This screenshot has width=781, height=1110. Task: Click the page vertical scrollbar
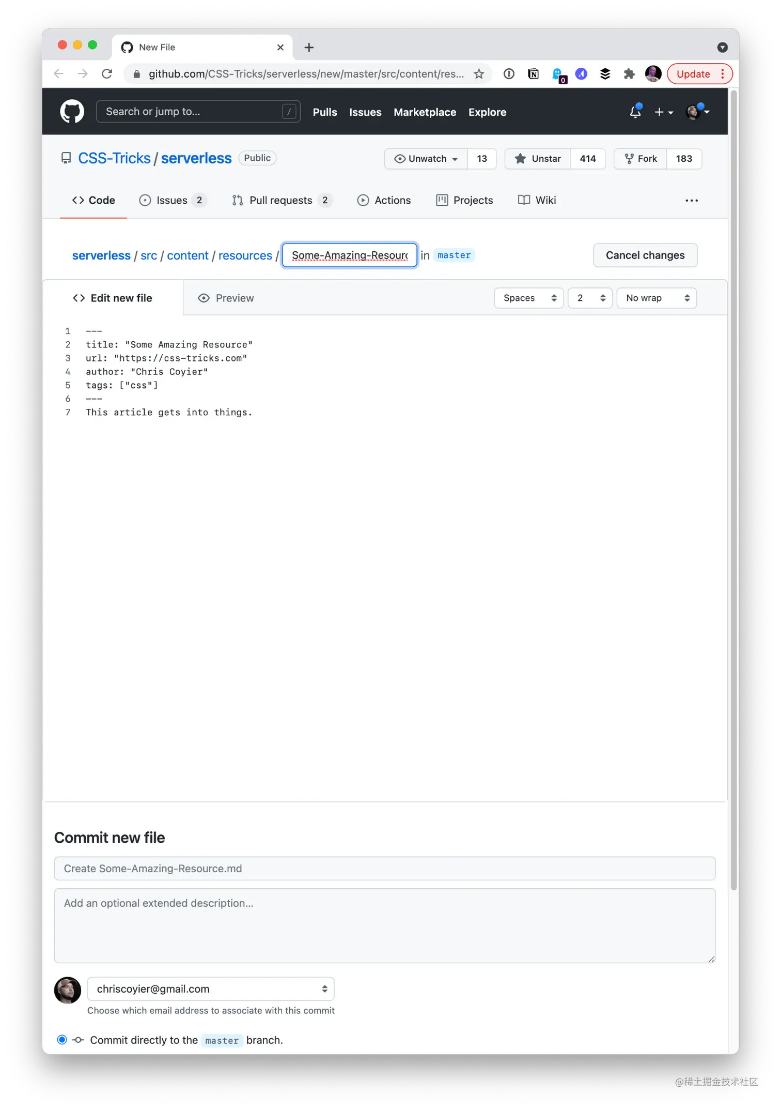pyautogui.click(x=733, y=491)
